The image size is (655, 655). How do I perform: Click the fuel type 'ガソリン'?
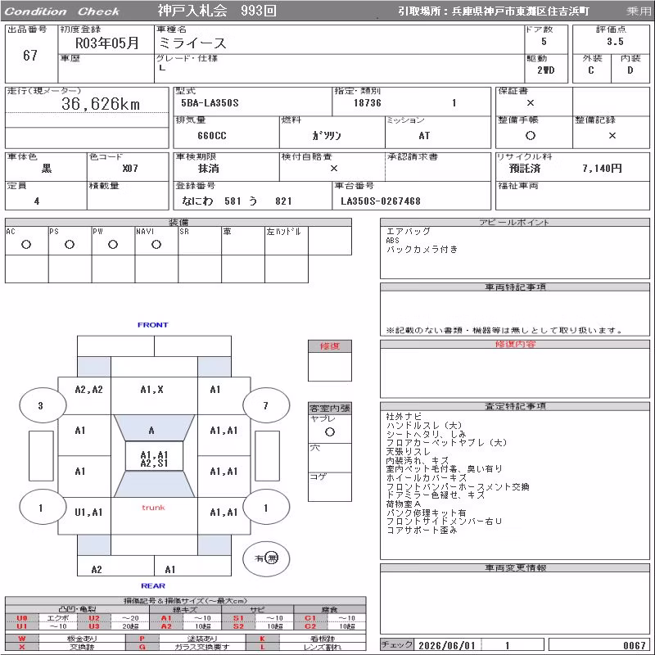(x=326, y=135)
